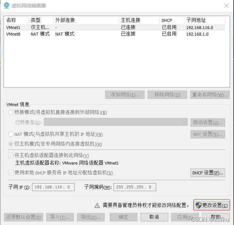Screen dimensions: 234x225
Task: Select the 桥接模式 radio button
Action: [11, 112]
